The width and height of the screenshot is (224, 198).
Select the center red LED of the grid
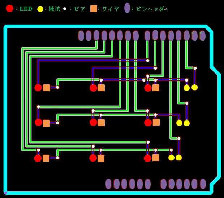(93, 123)
